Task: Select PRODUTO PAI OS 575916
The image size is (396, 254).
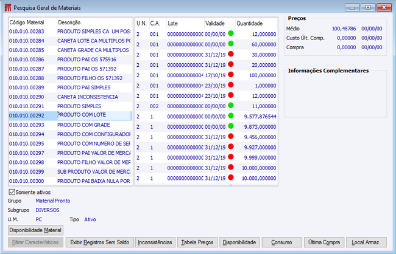Action: [70, 60]
